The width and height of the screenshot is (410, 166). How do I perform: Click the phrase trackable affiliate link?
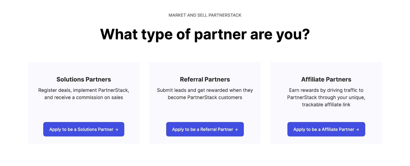point(326,105)
